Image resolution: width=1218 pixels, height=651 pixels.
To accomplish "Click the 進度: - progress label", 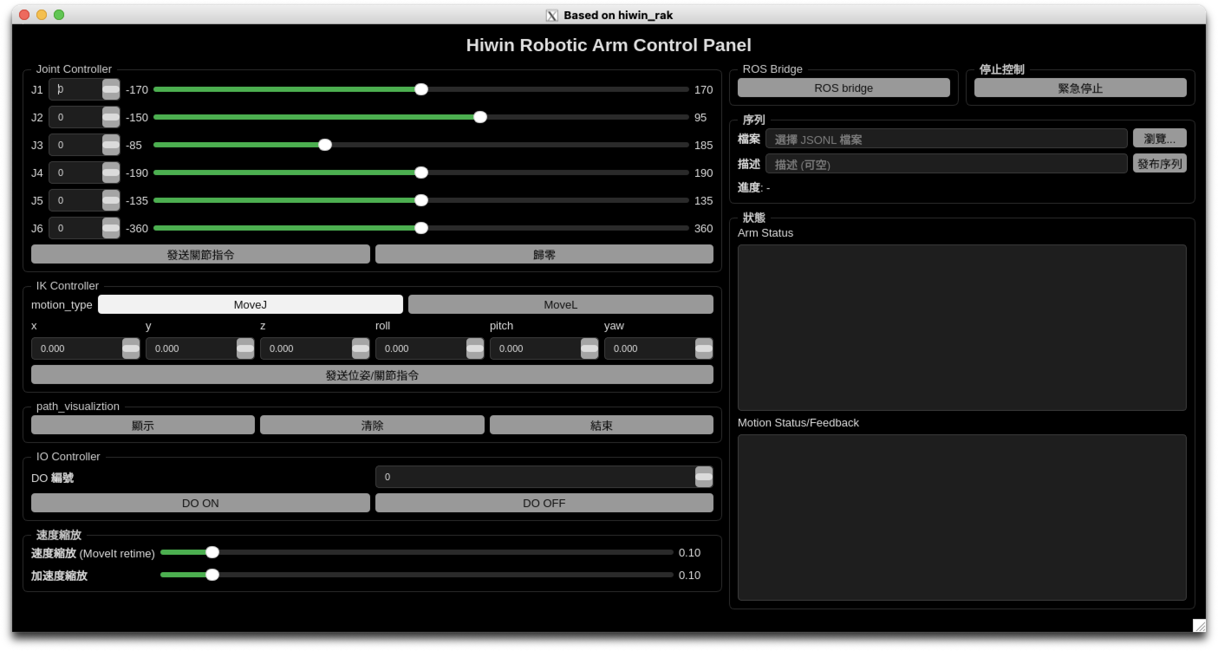I will tap(754, 188).
